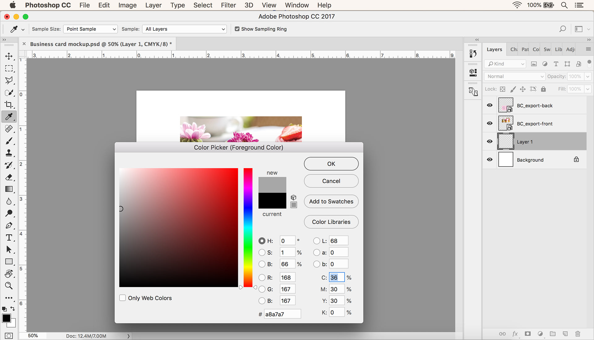594x340 pixels.
Task: Click the vertical hue slider bar
Action: coord(248,228)
